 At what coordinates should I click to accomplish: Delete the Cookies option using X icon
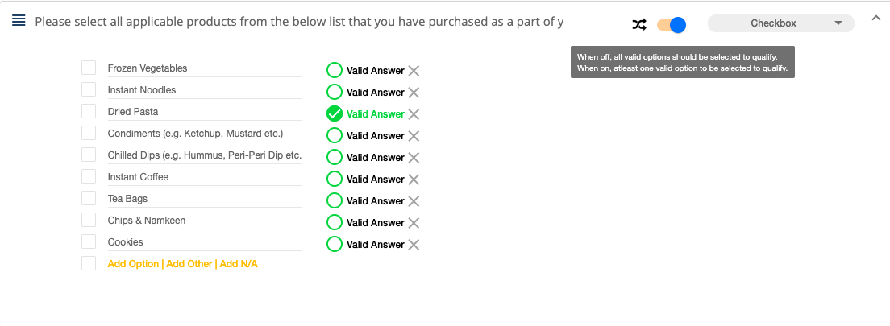(414, 245)
